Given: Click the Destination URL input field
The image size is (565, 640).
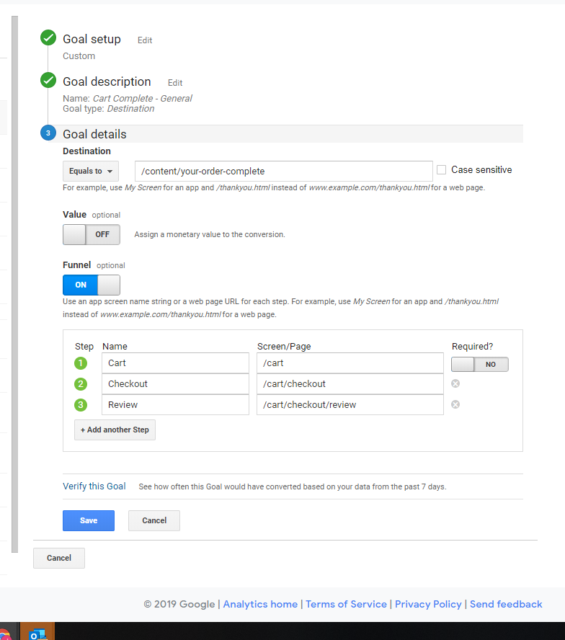Looking at the screenshot, I should pyautogui.click(x=283, y=172).
